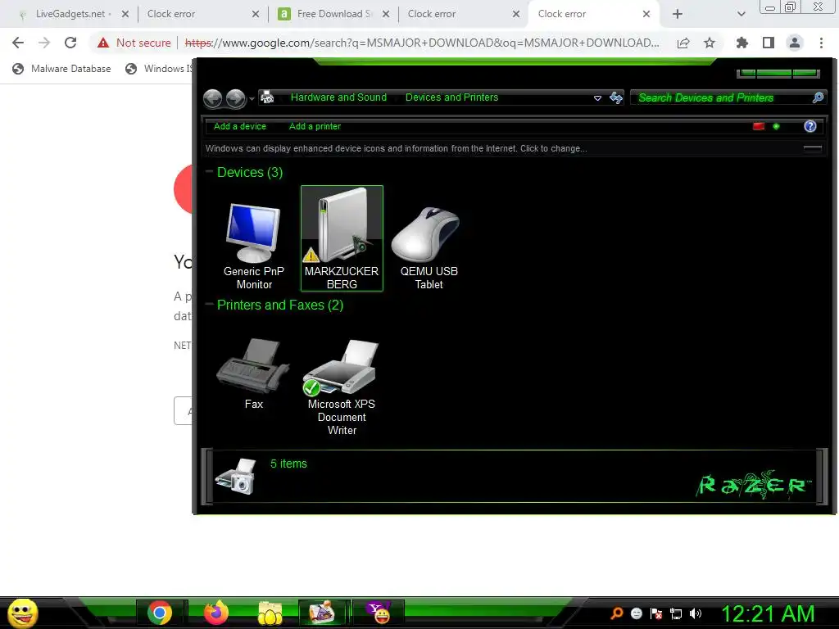Screen dimensions: 839x629
Task: Click the "5 items" details pane text
Action: pyautogui.click(x=288, y=464)
